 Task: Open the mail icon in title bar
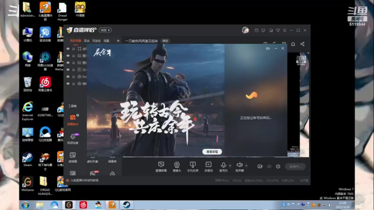256,30
